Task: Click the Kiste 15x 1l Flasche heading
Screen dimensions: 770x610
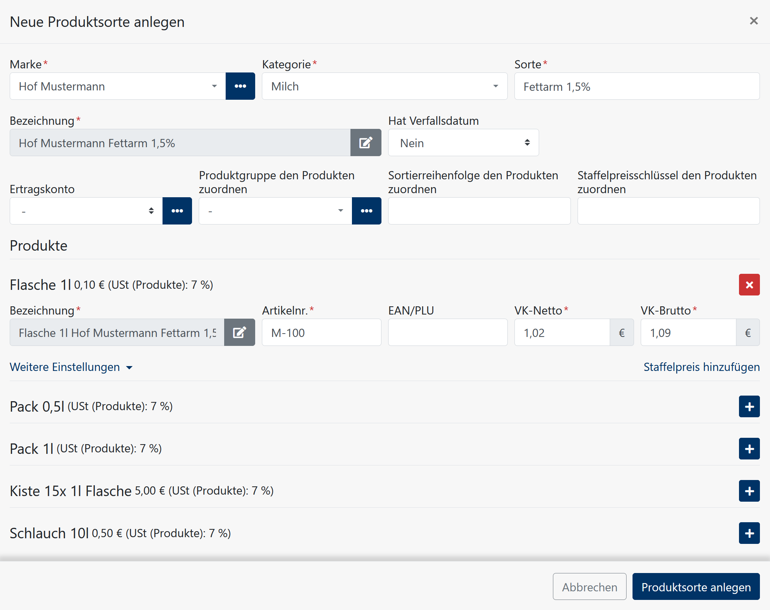Action: click(71, 491)
